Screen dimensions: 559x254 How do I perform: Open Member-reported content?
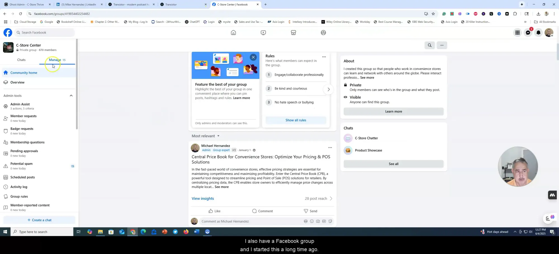coord(39,208)
